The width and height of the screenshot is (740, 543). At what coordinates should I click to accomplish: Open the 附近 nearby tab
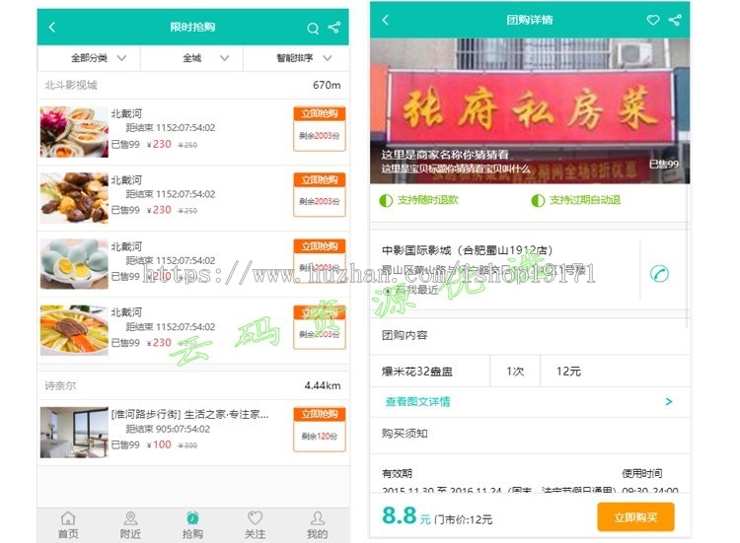[130, 523]
